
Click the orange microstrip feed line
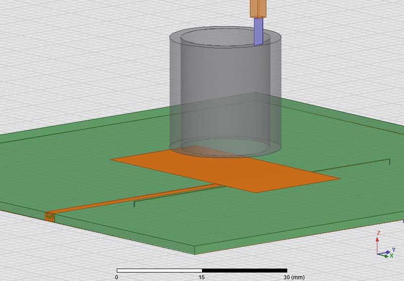(136, 199)
